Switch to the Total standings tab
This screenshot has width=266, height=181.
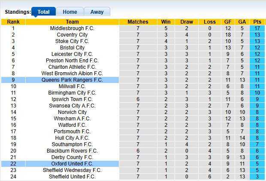(43, 12)
